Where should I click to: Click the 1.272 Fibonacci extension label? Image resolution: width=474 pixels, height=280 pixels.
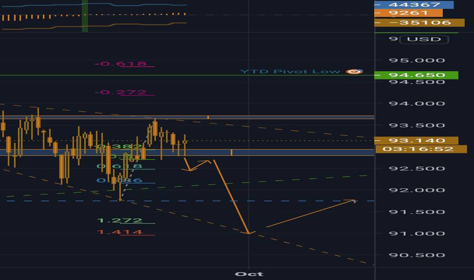point(120,220)
